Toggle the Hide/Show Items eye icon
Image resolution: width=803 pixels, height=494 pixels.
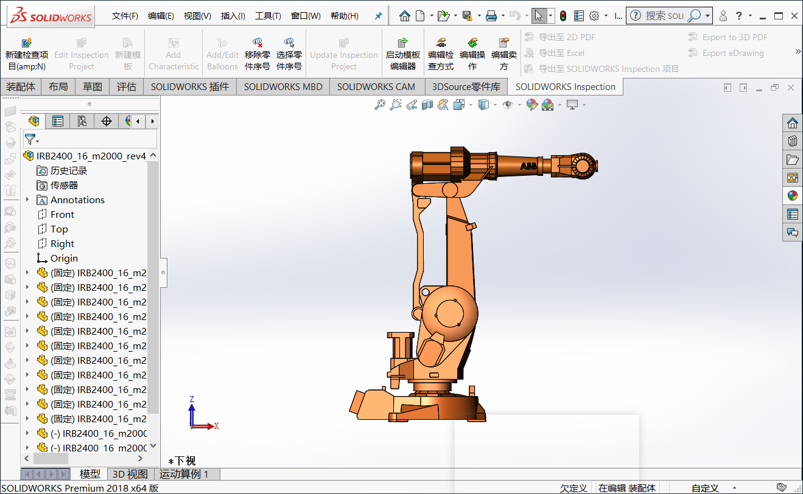(x=507, y=105)
